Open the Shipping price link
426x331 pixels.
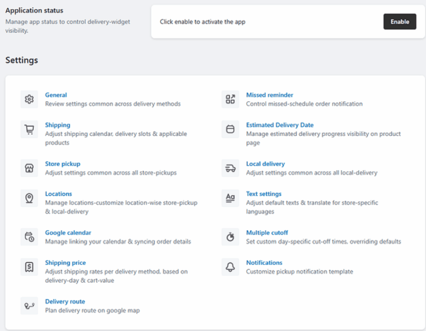point(65,262)
